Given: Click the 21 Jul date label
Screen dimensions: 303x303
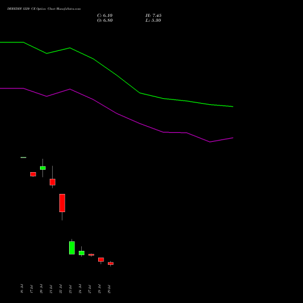Looking at the screenshot, I should point(51,288).
